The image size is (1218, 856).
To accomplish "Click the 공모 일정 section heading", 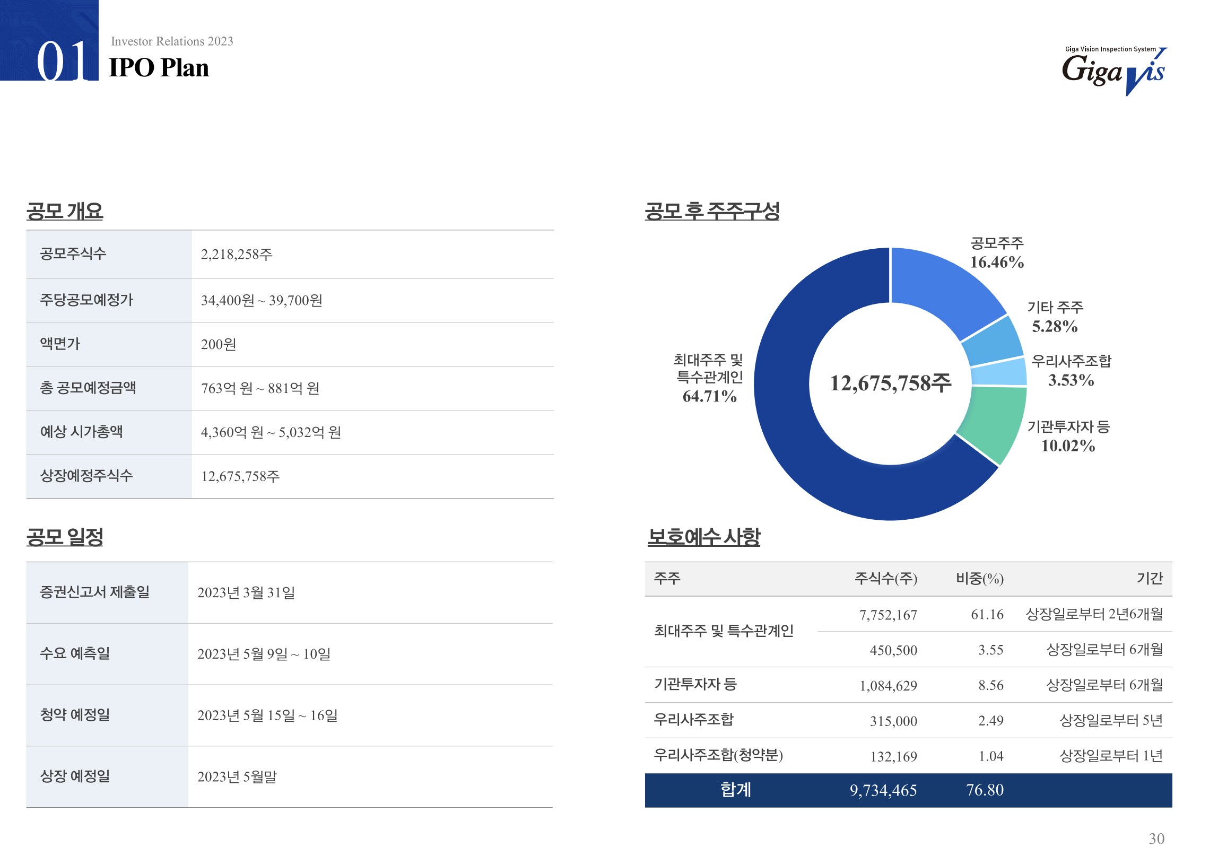I will tap(65, 537).
